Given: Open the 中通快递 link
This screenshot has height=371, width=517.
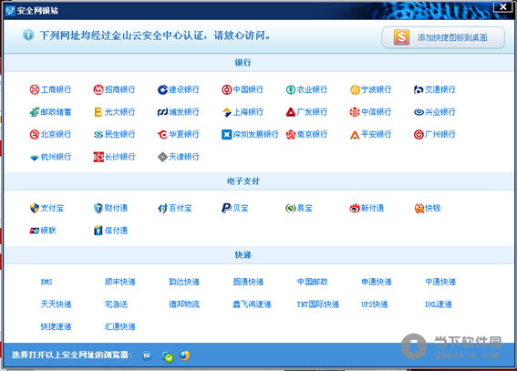Looking at the screenshot, I should (x=440, y=282).
